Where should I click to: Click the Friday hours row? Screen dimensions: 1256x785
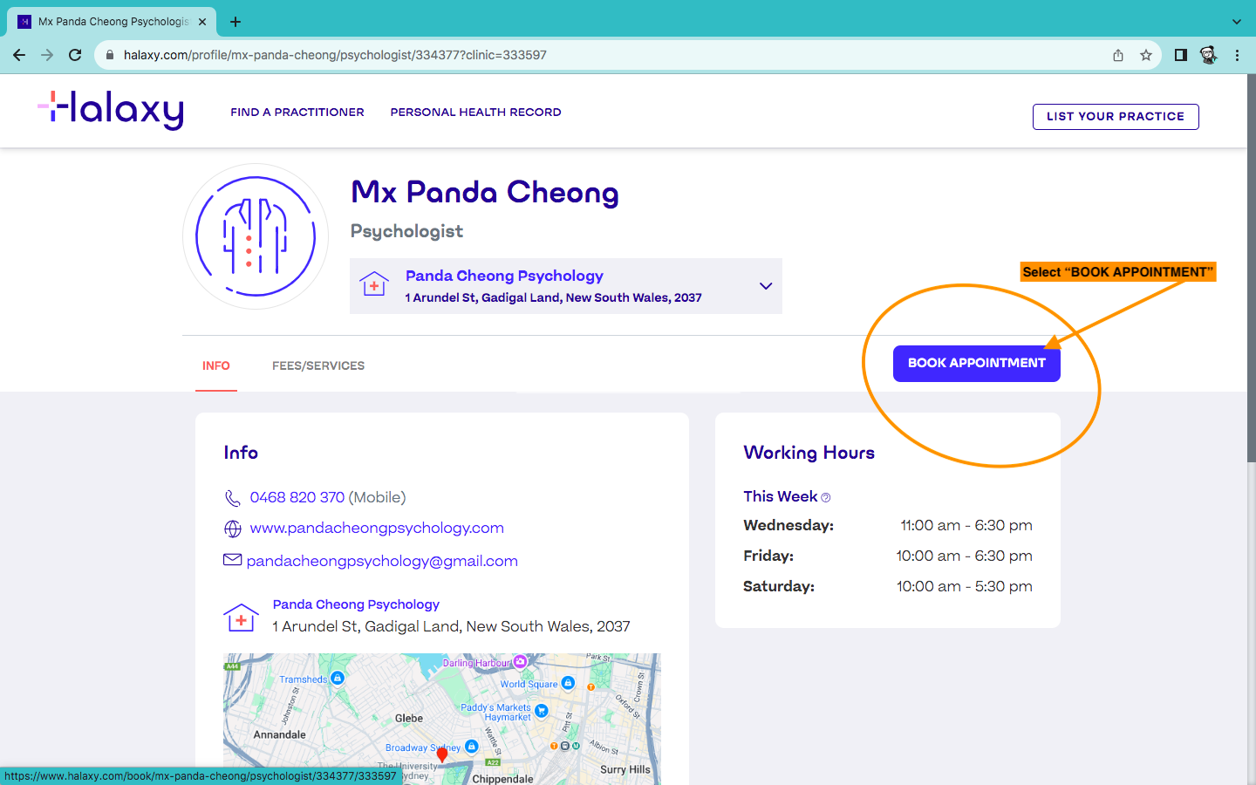pyautogui.click(x=888, y=556)
